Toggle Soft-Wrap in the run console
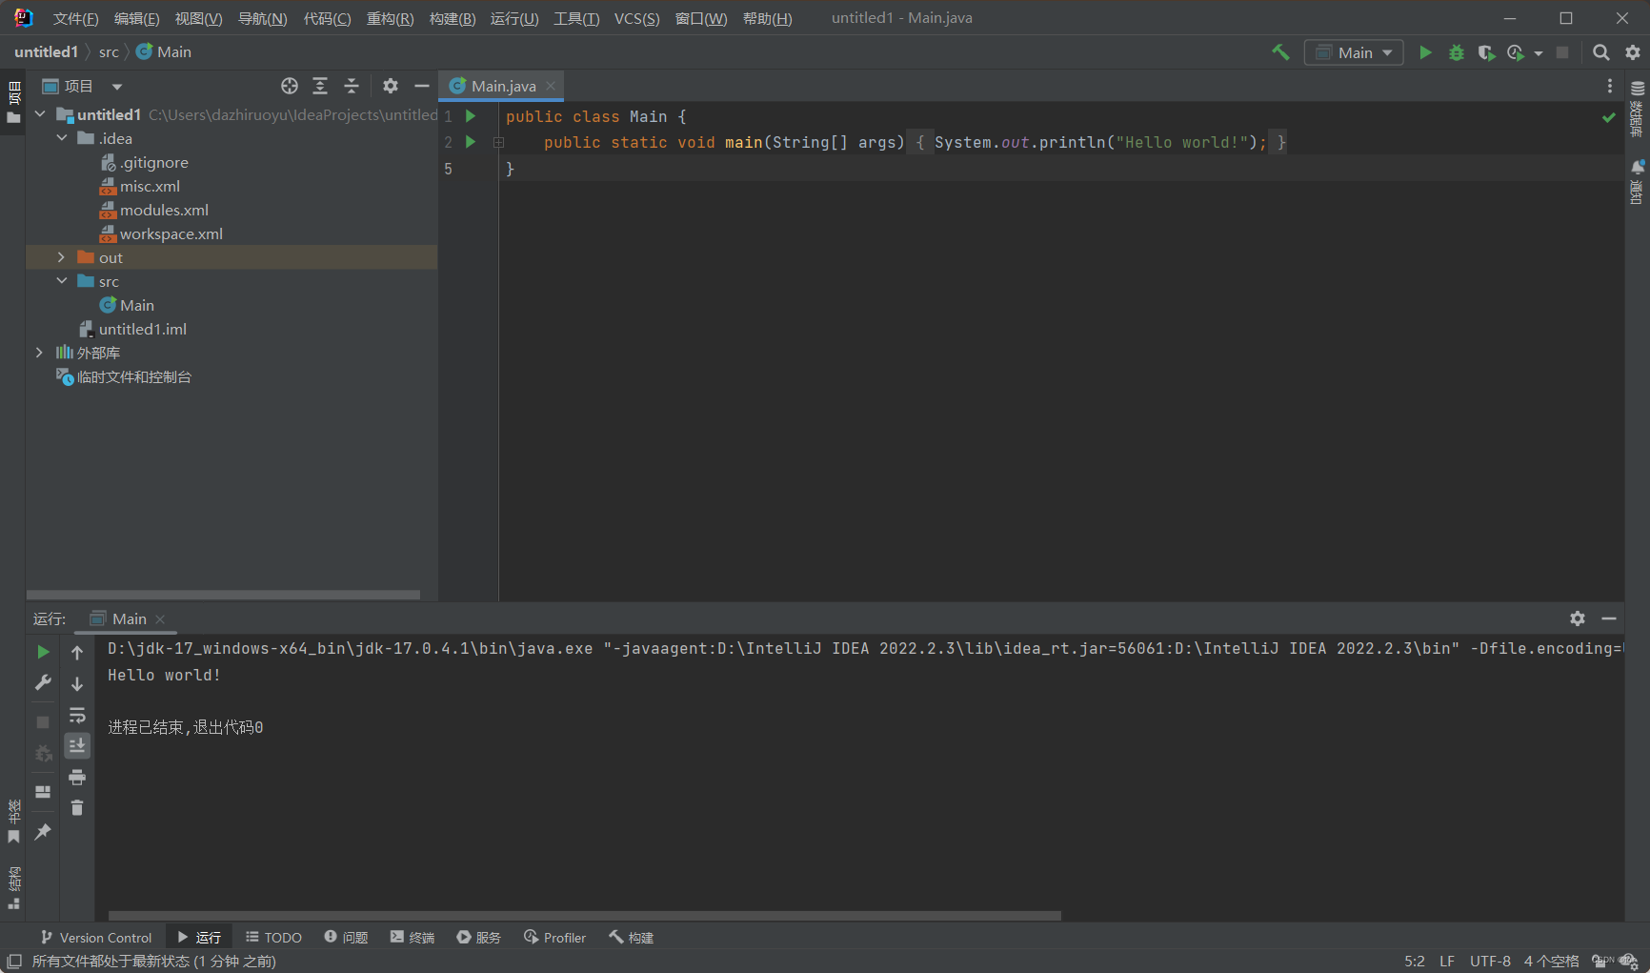1650x973 pixels. click(77, 715)
